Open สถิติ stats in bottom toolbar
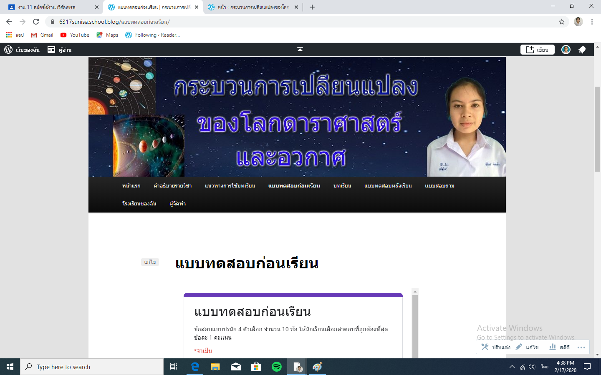 tap(560, 347)
